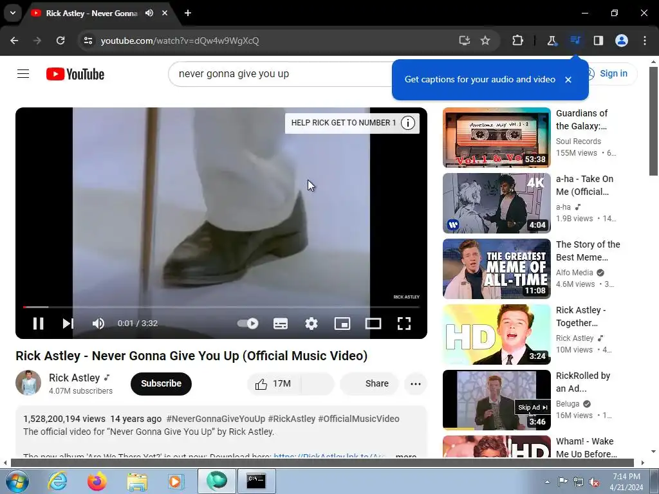Click #NeverGonnaGiveYouUp hashtag
Screen dimensions: 659x494
[216, 419]
